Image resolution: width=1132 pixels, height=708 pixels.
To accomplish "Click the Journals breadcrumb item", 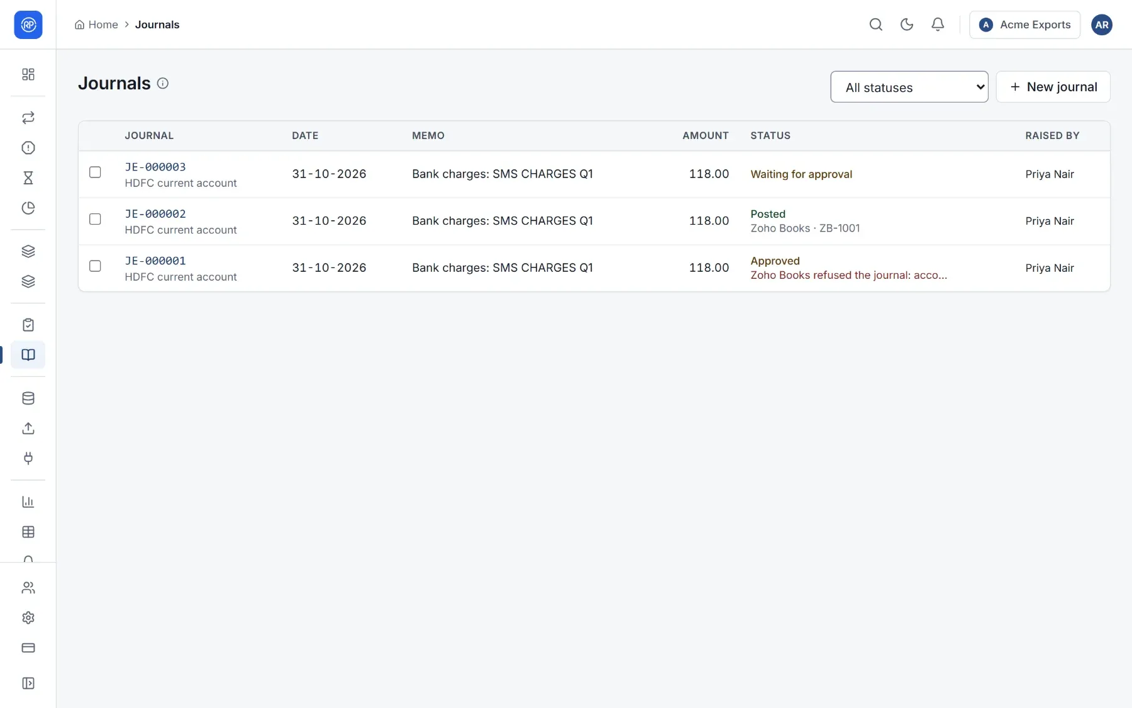I will click(x=157, y=25).
